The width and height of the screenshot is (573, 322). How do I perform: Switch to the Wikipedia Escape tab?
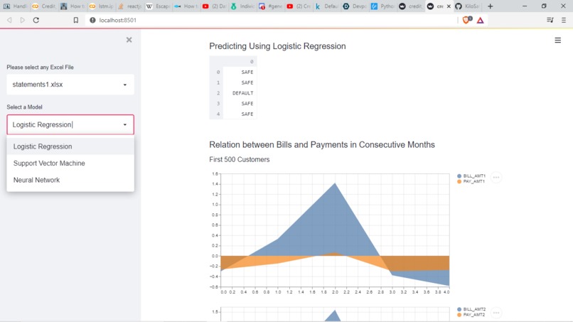coord(159,6)
